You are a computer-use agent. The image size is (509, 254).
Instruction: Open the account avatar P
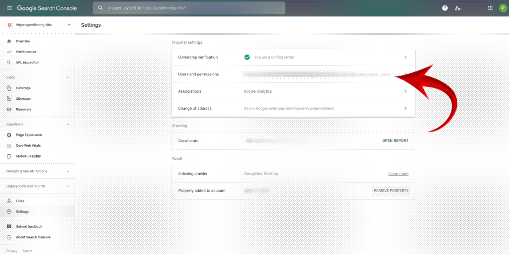point(502,8)
